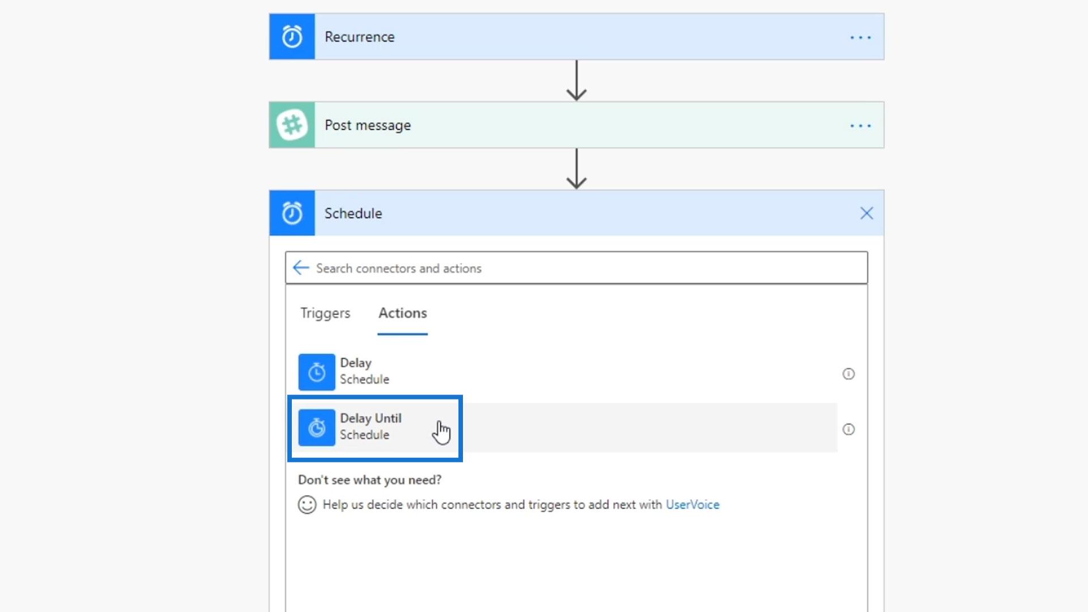Click the smiley feedback icon
This screenshot has height=612, width=1088.
point(307,505)
